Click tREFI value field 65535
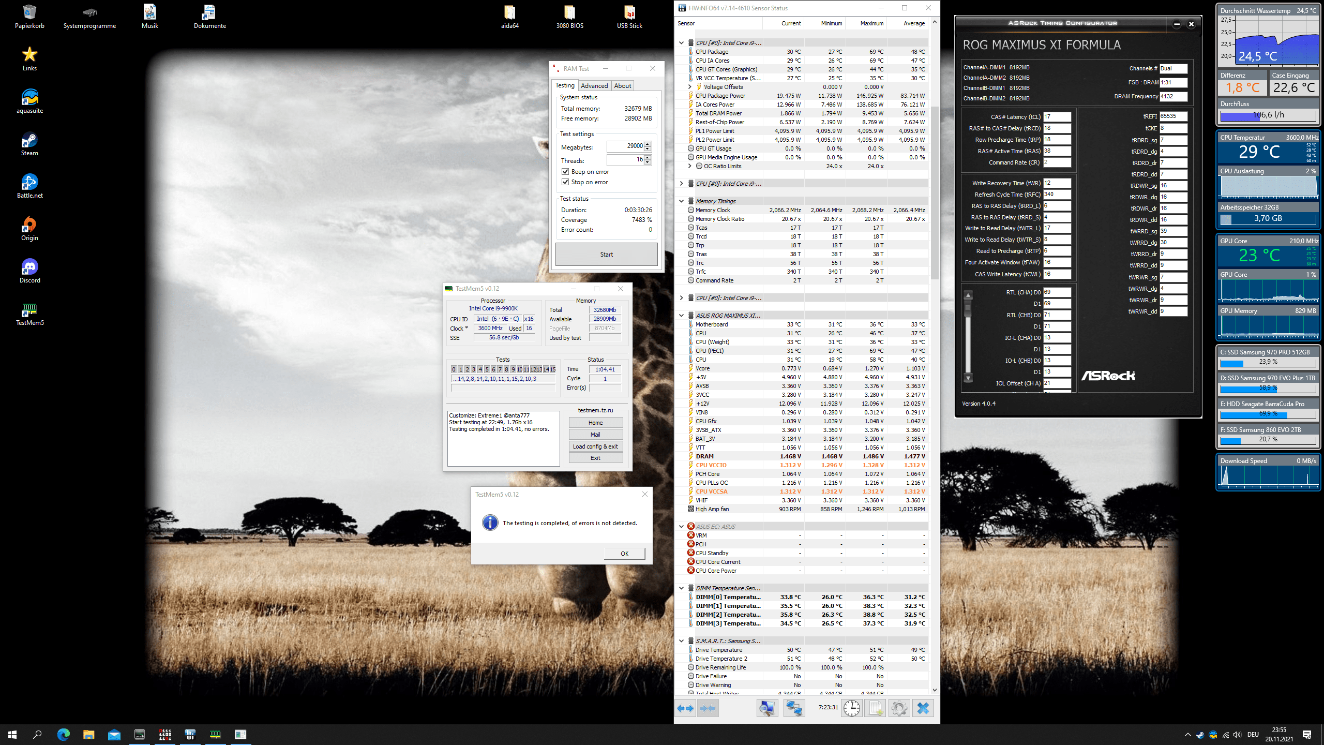Image resolution: width=1324 pixels, height=745 pixels. pyautogui.click(x=1173, y=116)
